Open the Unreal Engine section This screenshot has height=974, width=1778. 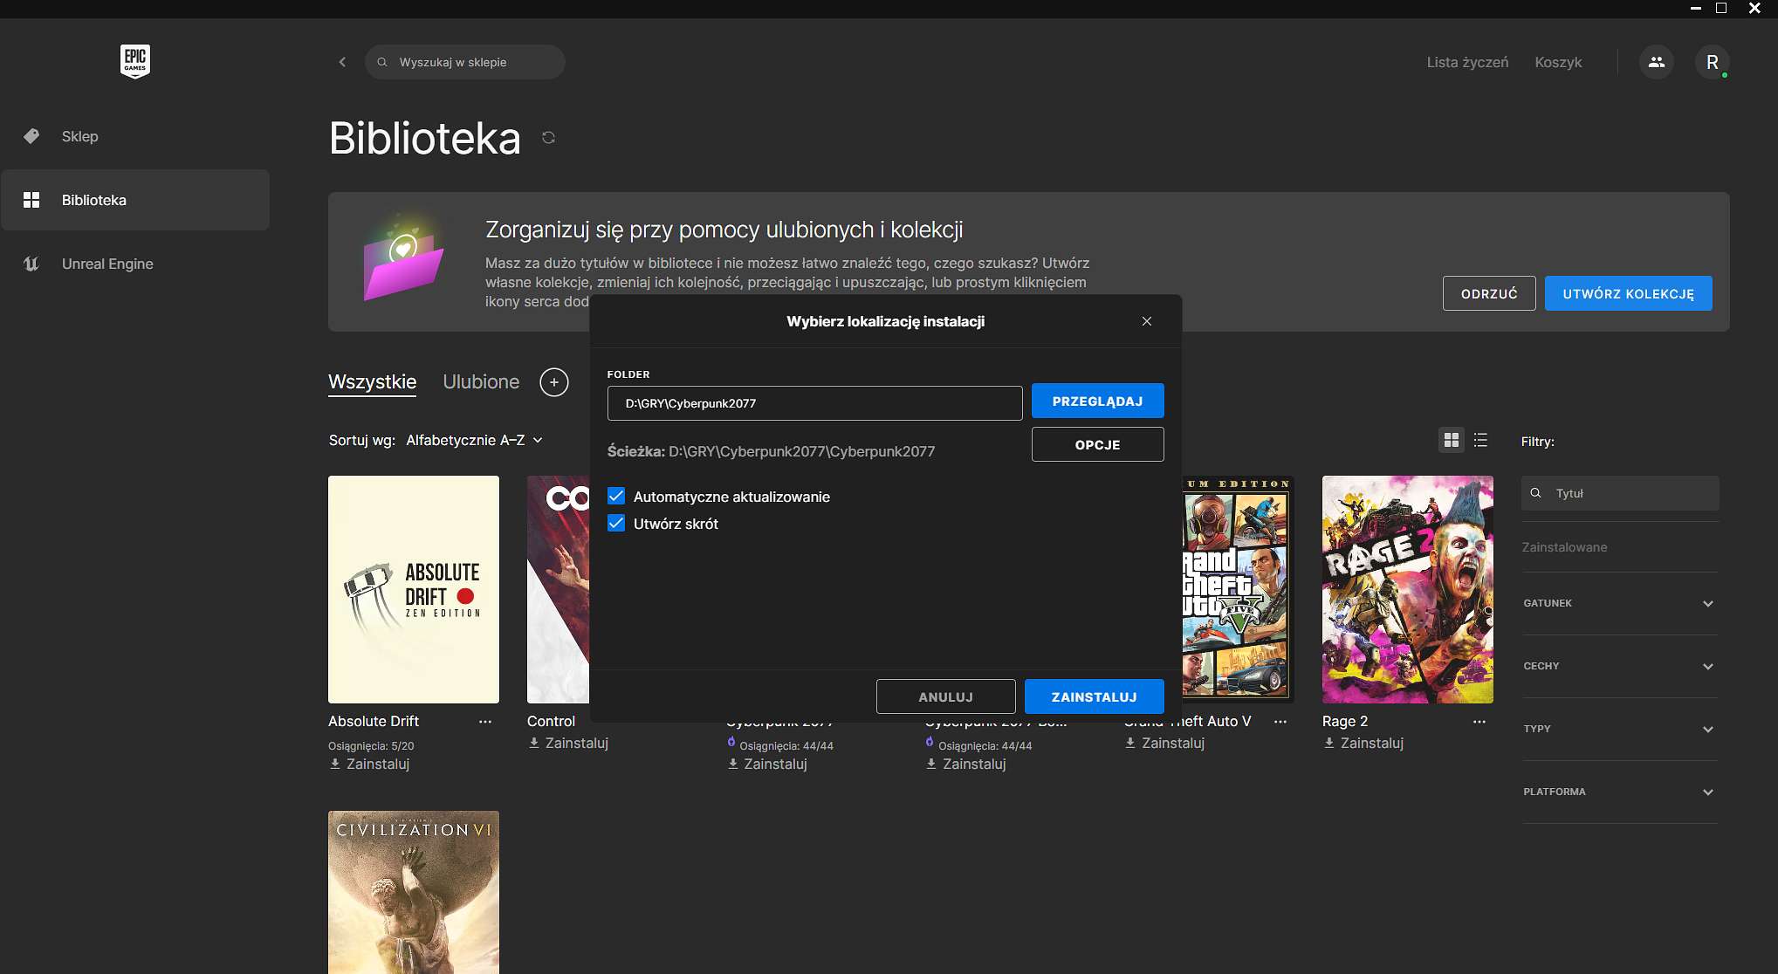click(134, 264)
